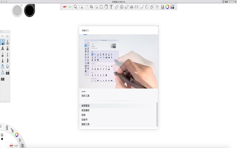Select the ink brush pen

tap(7, 60)
